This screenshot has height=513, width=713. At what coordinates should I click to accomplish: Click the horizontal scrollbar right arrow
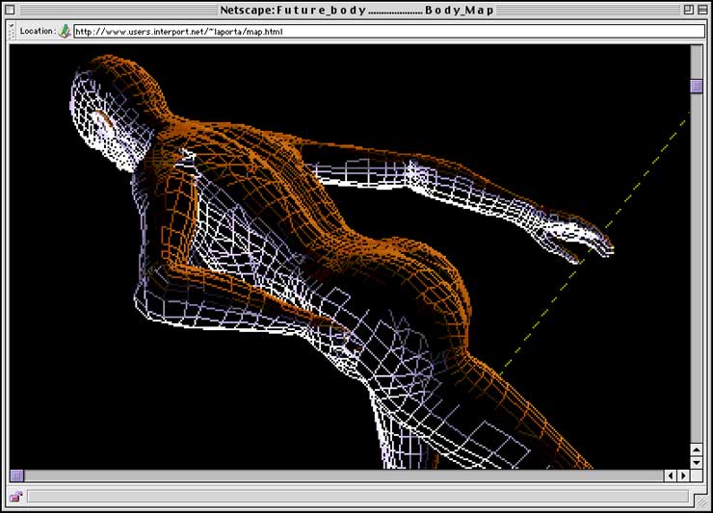(x=683, y=475)
